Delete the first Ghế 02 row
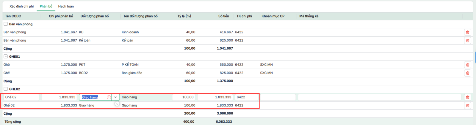476x125 pixels. [467, 97]
